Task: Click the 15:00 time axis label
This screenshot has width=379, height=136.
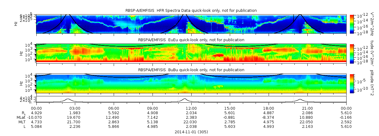Action: pos(230,109)
